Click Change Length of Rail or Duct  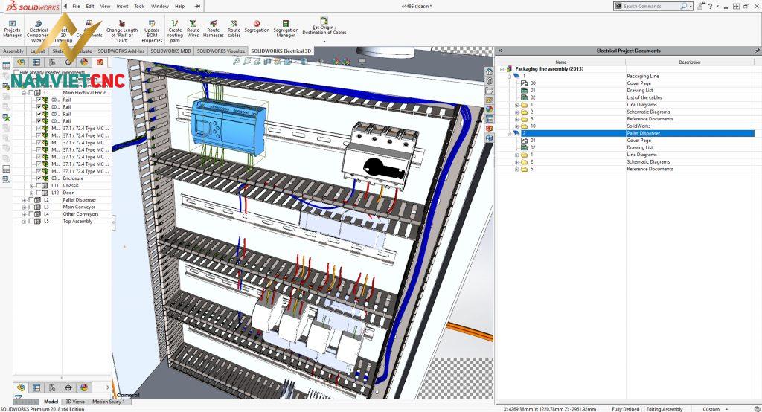(x=122, y=31)
